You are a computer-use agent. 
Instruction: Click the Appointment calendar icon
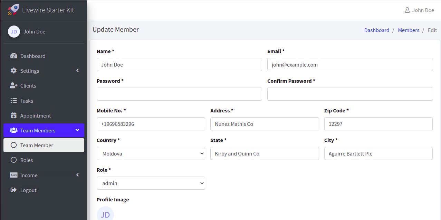pos(14,116)
